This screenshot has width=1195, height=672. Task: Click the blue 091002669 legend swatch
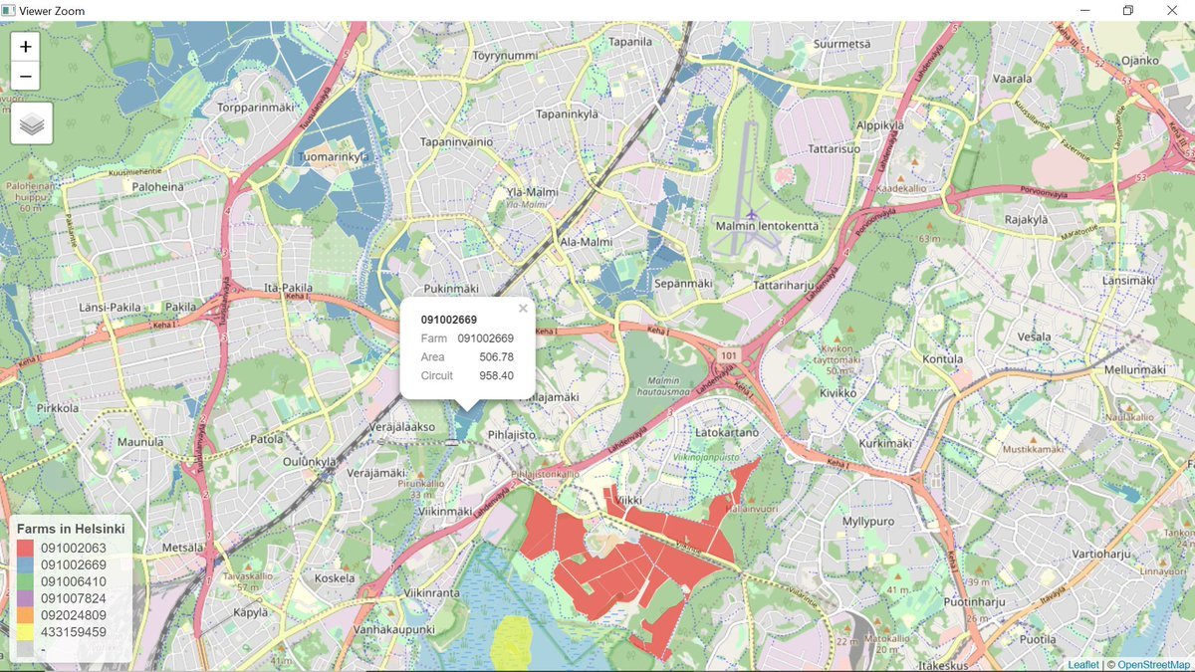pos(26,564)
